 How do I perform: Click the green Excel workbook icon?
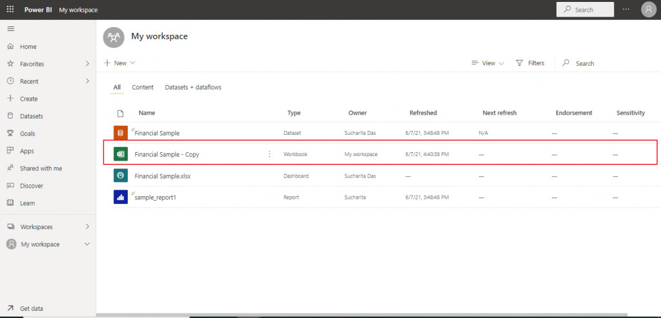(x=119, y=154)
